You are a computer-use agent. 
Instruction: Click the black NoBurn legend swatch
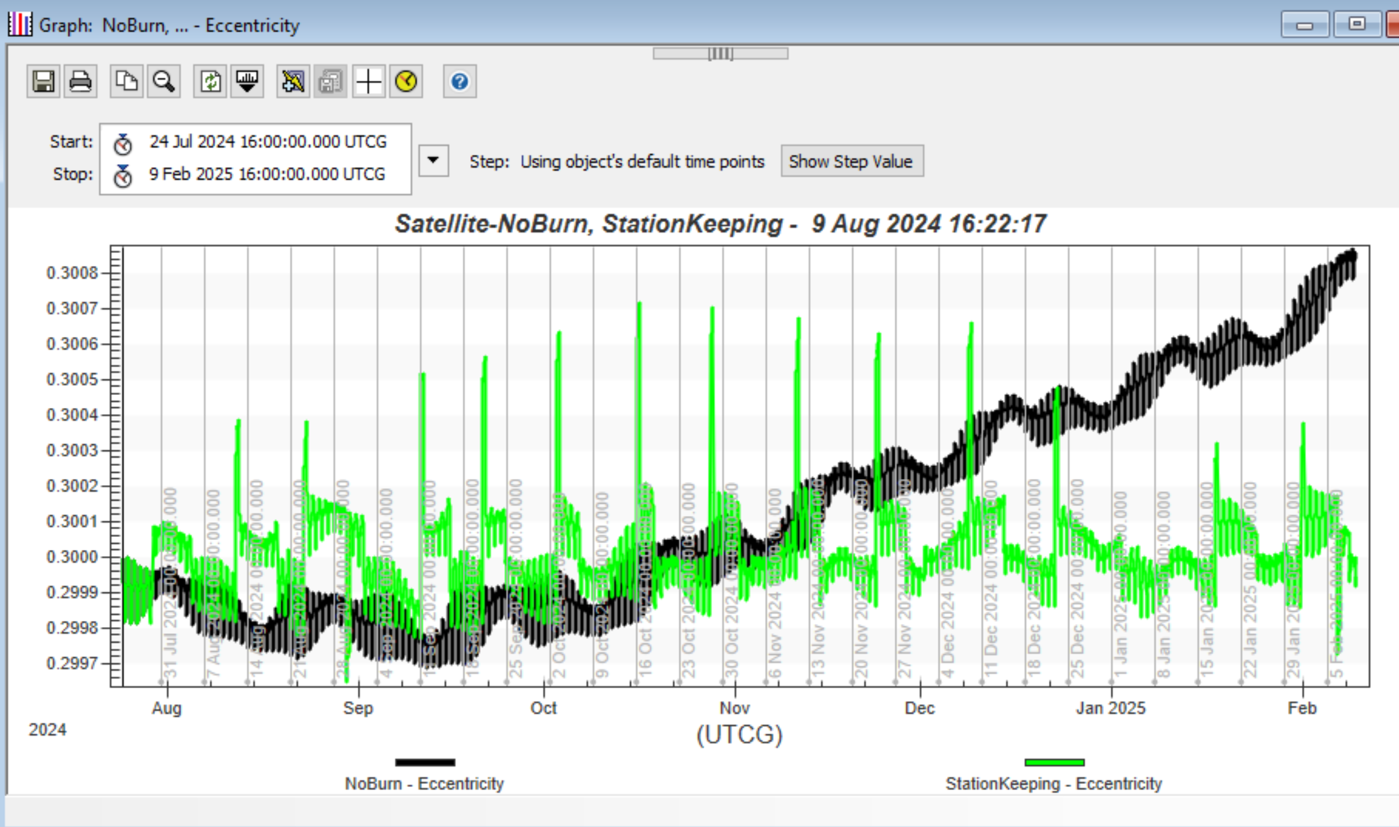425,763
